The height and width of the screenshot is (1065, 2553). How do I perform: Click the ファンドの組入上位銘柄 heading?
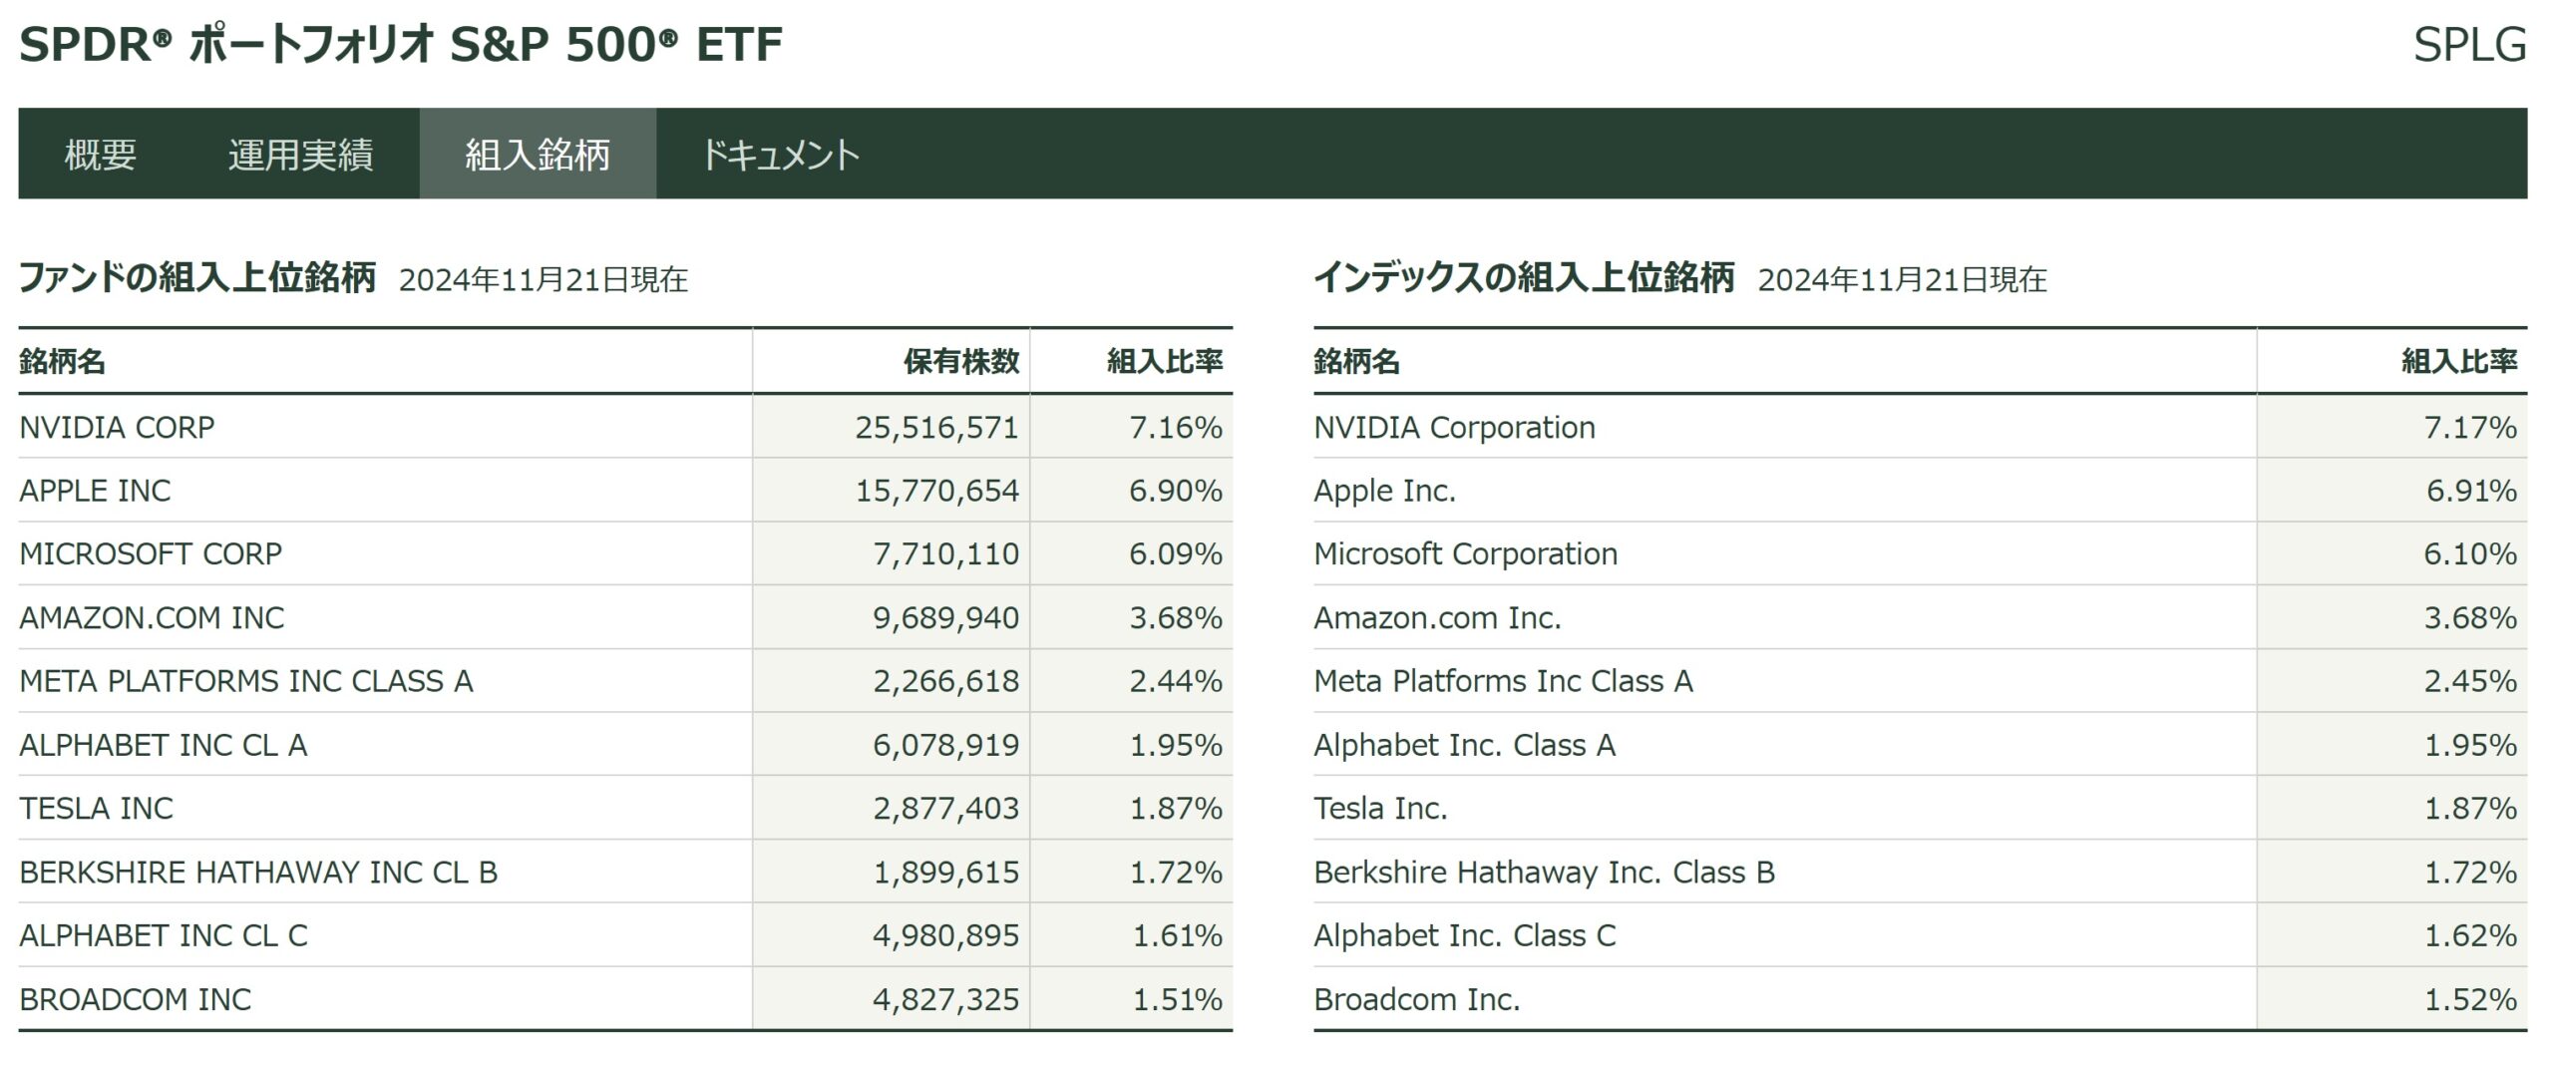coord(197,277)
